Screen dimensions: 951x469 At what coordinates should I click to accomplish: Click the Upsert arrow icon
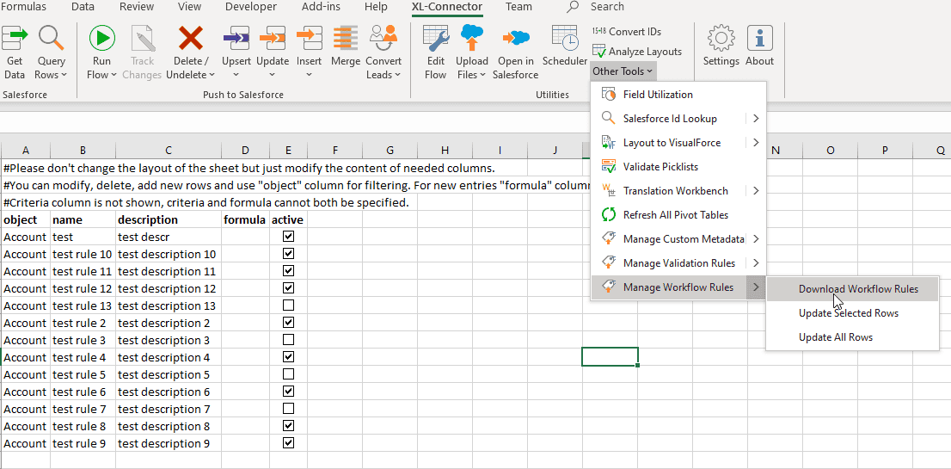coord(236,38)
